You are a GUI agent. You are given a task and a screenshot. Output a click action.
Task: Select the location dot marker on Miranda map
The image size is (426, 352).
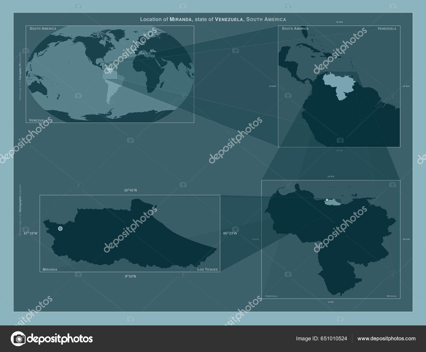point(60,228)
